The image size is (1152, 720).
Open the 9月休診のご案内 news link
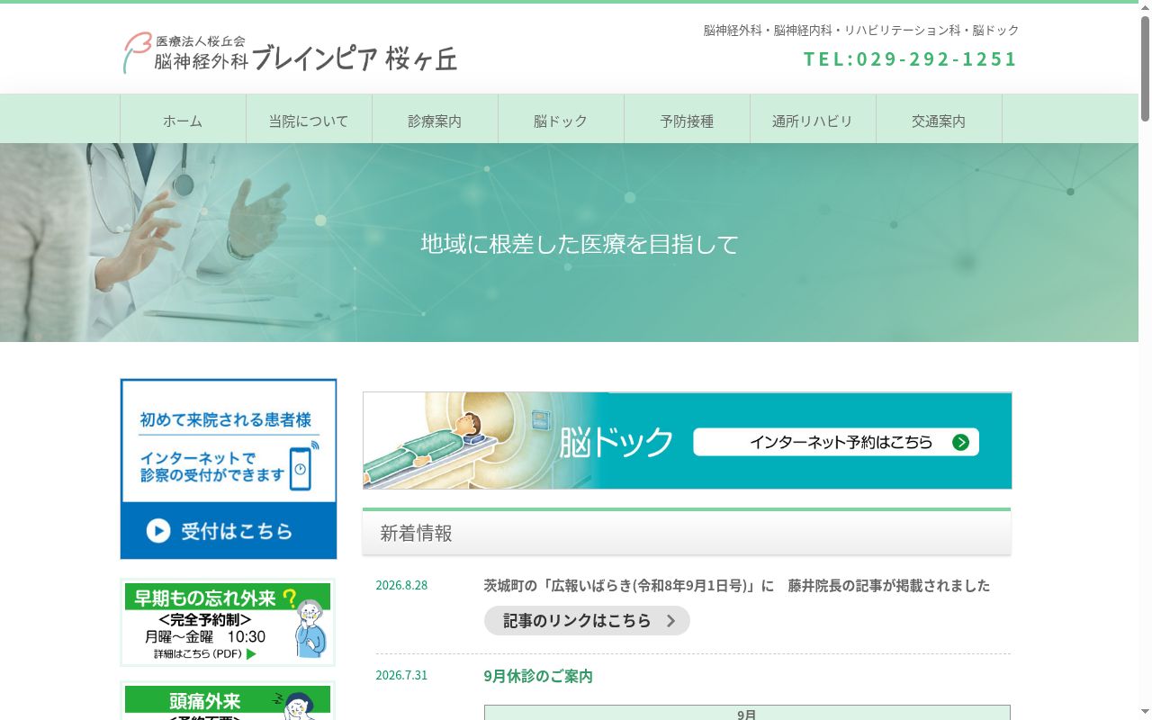(x=538, y=676)
